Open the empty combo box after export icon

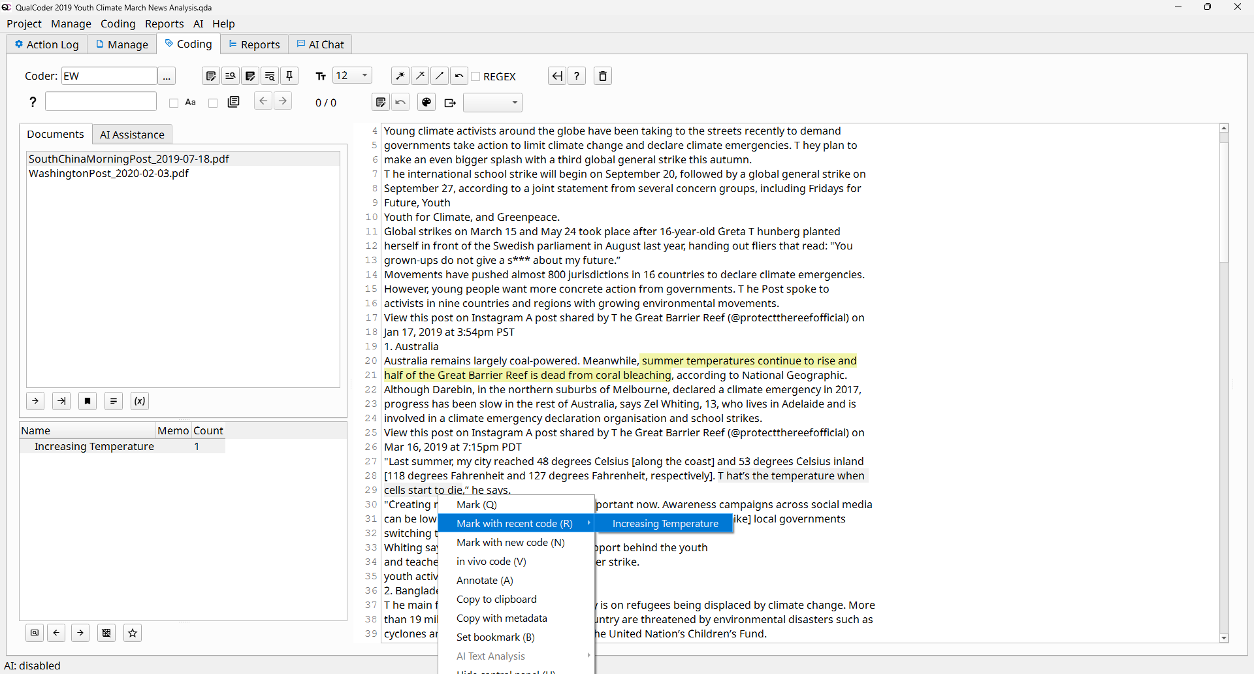point(492,103)
